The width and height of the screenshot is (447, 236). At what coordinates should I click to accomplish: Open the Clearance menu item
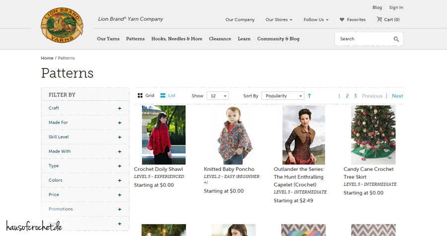[x=220, y=39]
